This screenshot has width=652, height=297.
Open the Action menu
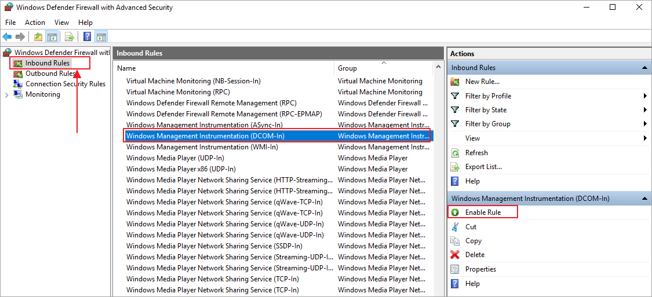pyautogui.click(x=35, y=23)
